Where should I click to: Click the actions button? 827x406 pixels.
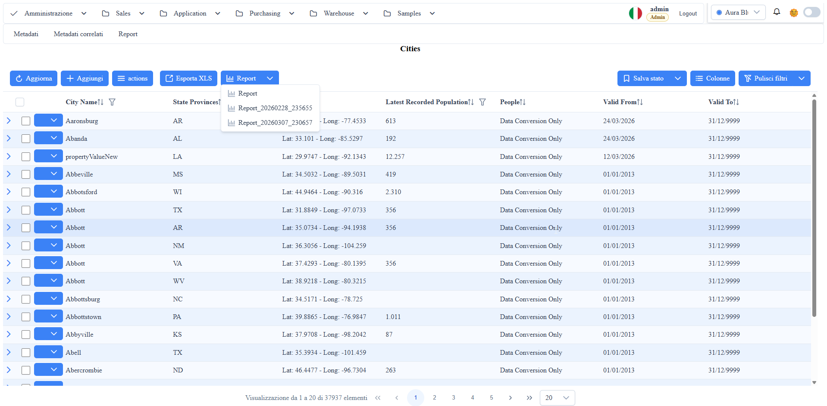132,78
